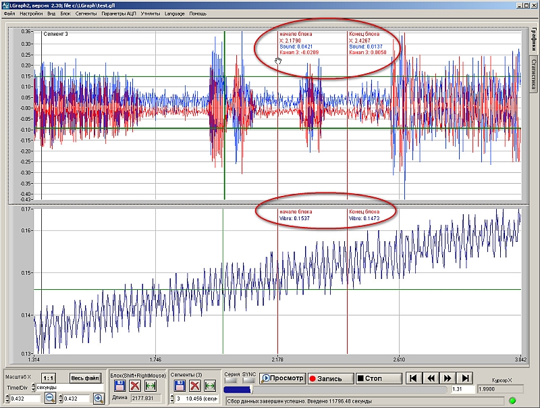
Task: Fit block to width using green arrows icon
Action: pos(151,386)
